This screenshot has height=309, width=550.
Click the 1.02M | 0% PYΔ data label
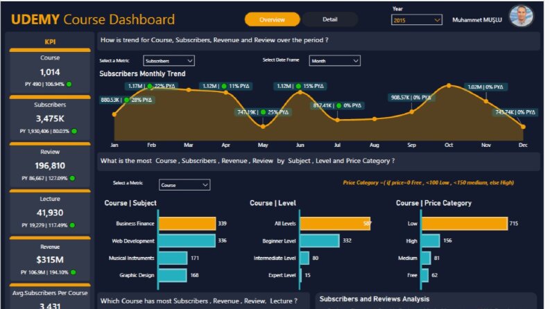pyautogui.click(x=485, y=87)
